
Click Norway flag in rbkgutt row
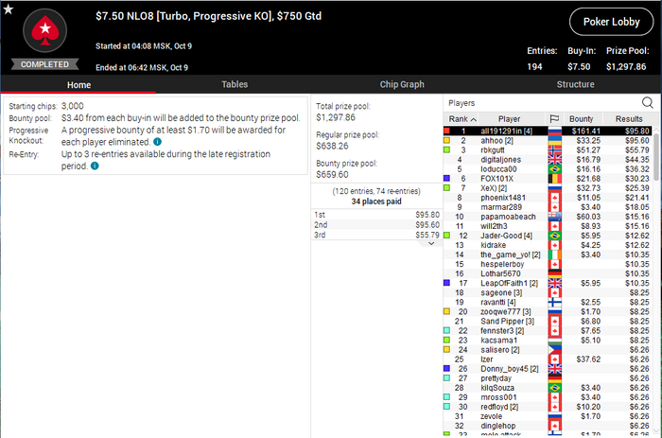coord(554,150)
